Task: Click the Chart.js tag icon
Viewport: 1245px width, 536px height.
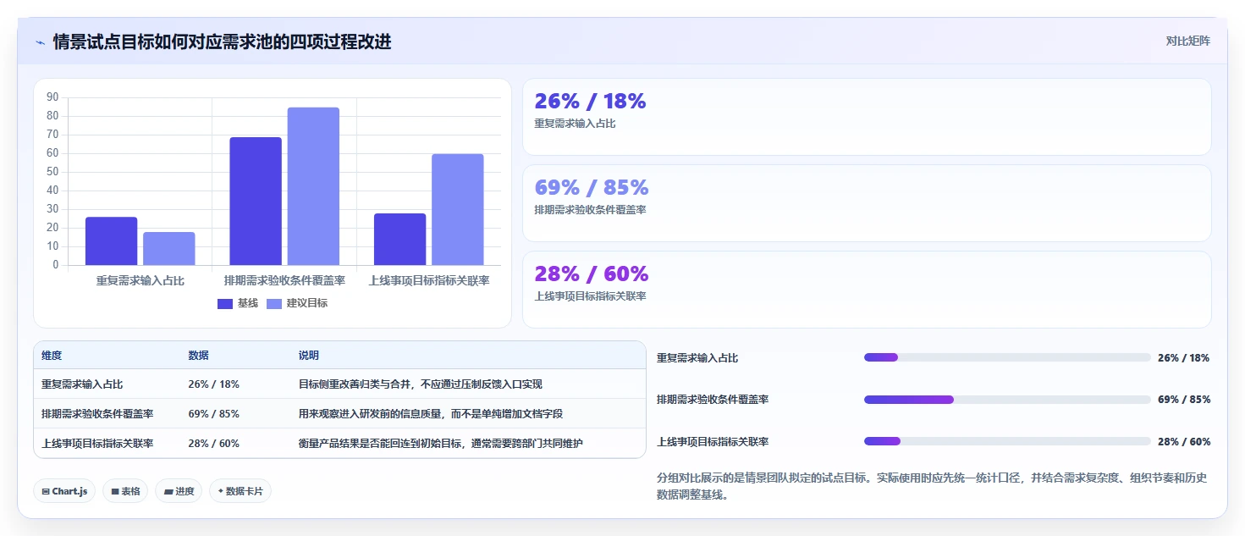Action: pos(45,492)
